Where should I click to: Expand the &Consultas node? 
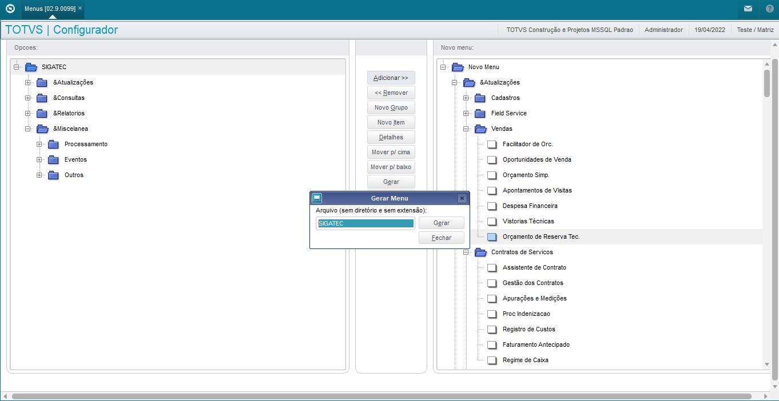click(28, 98)
